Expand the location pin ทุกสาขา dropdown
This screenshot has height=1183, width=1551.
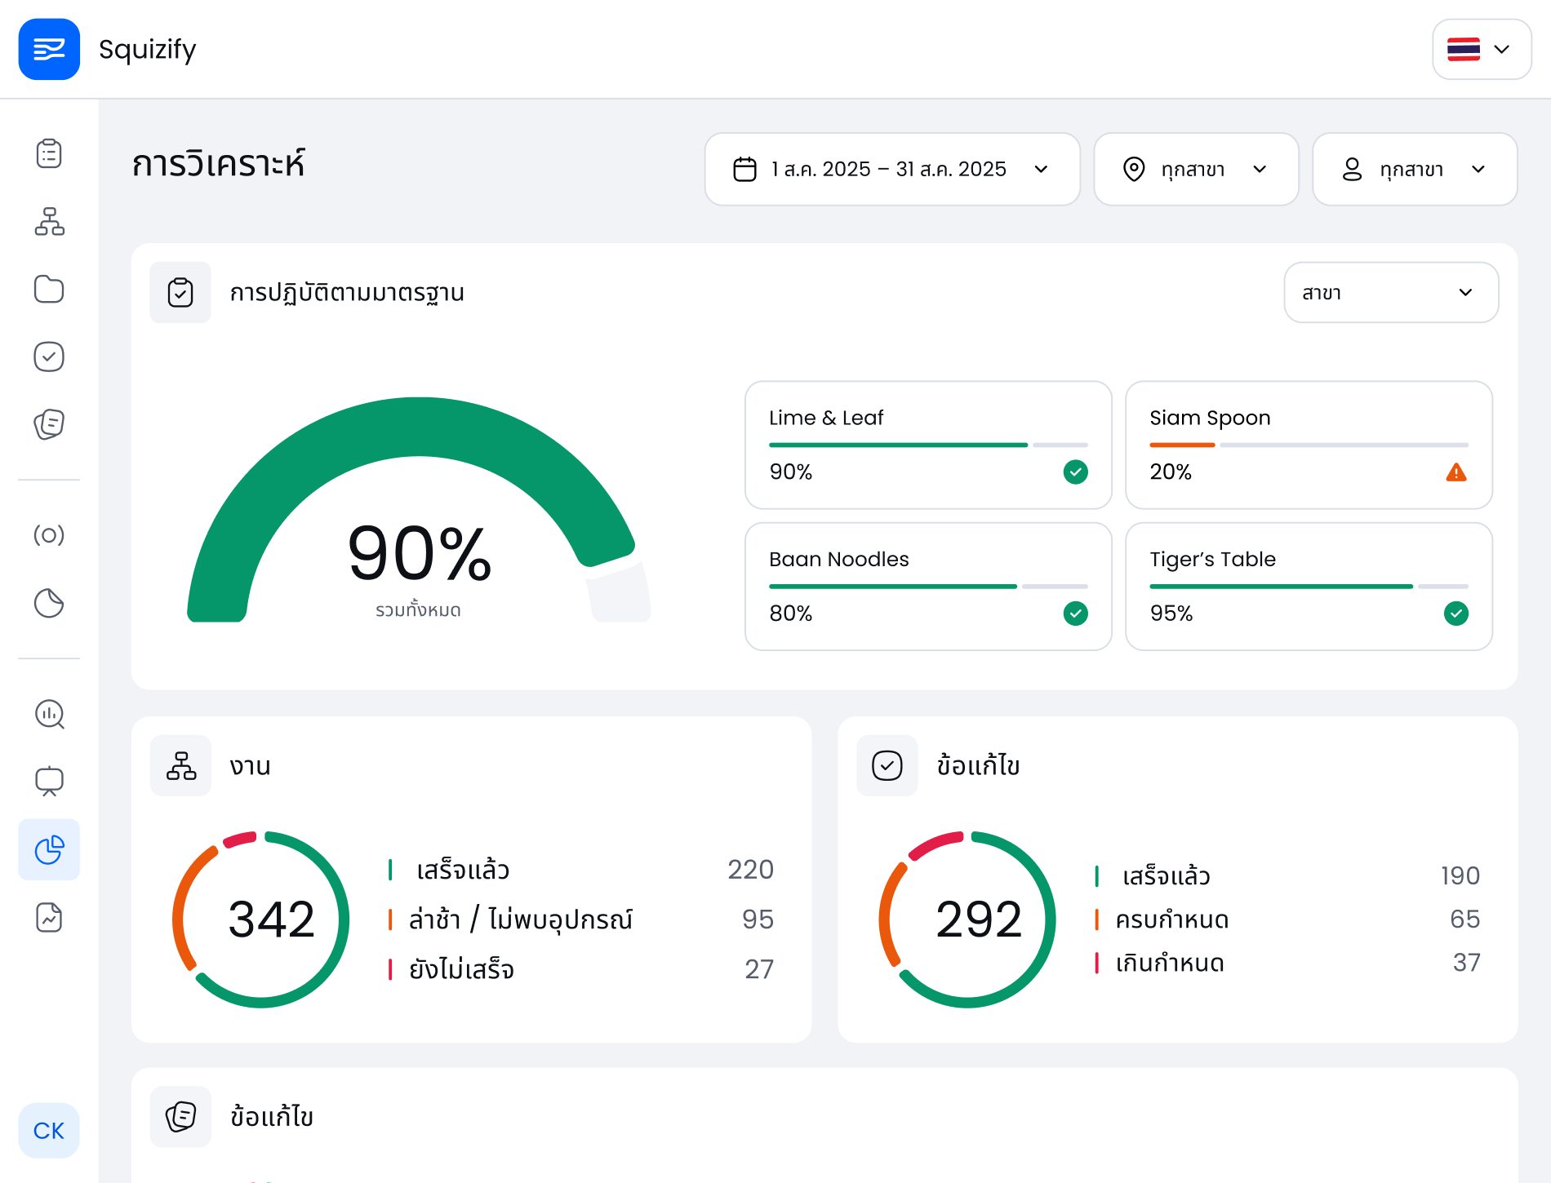pyautogui.click(x=1196, y=169)
